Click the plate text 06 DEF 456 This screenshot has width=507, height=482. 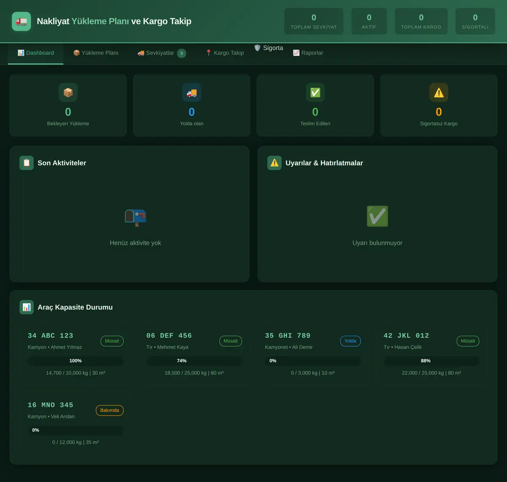pyautogui.click(x=169, y=336)
